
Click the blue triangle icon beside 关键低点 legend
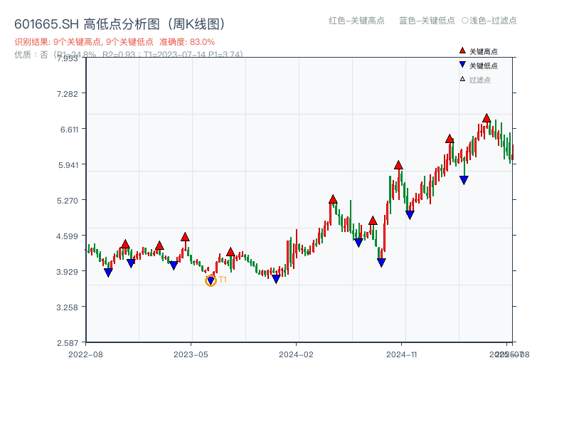462,65
